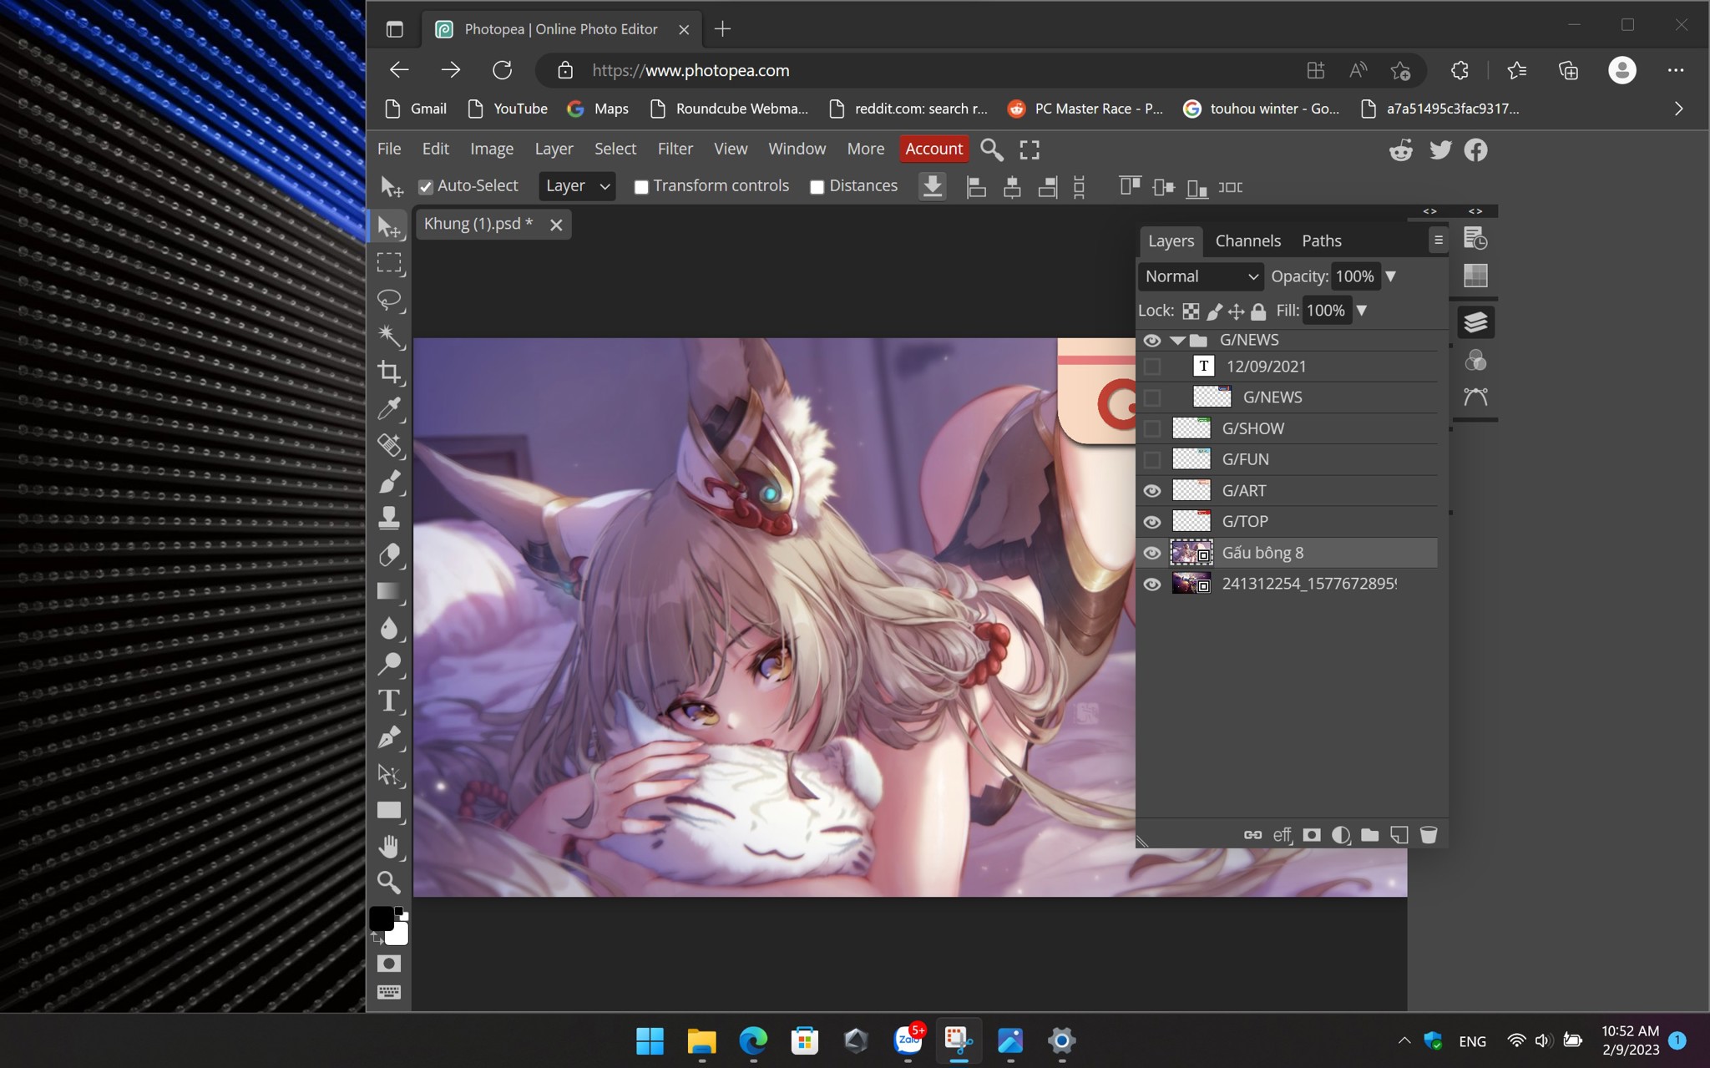The image size is (1710, 1068).
Task: Switch to the Channels tab
Action: pos(1247,240)
